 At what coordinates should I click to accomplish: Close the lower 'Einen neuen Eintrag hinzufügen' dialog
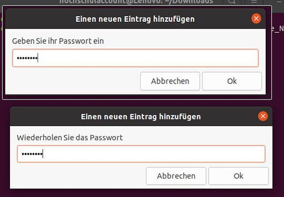pyautogui.click(x=263, y=116)
